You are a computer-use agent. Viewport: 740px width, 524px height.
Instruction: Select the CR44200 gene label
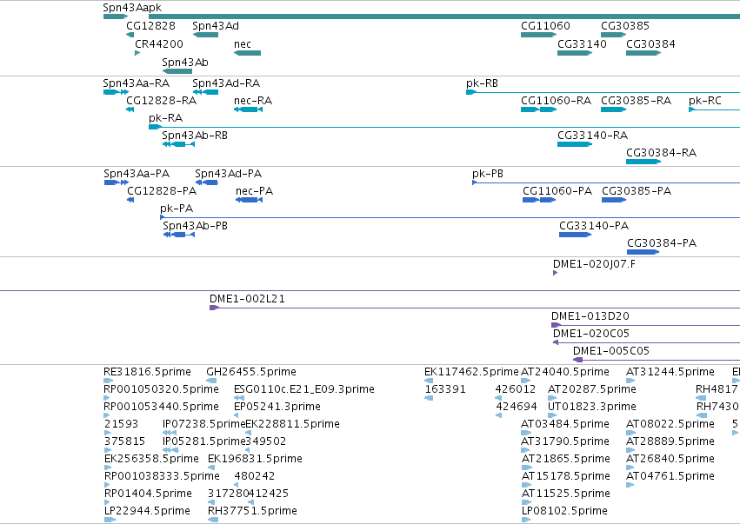(x=159, y=43)
